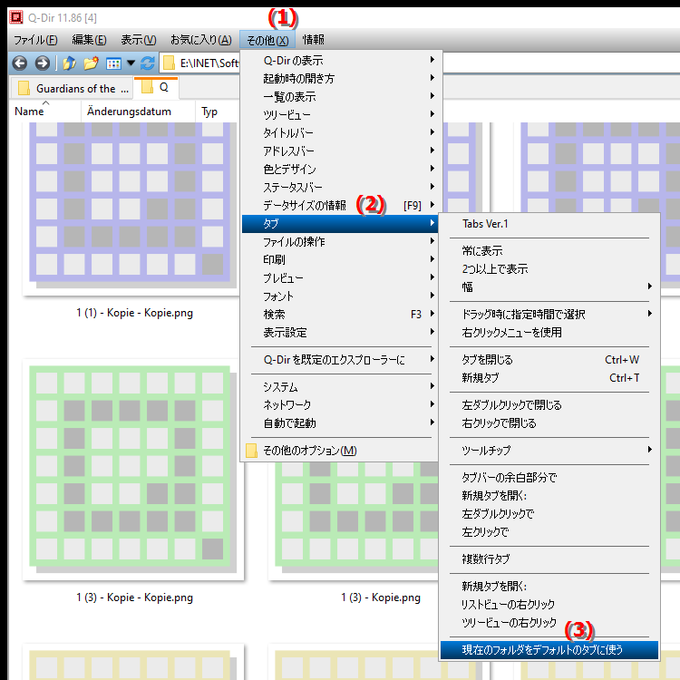Open the システム submenu
The height and width of the screenshot is (680, 680).
(340, 387)
